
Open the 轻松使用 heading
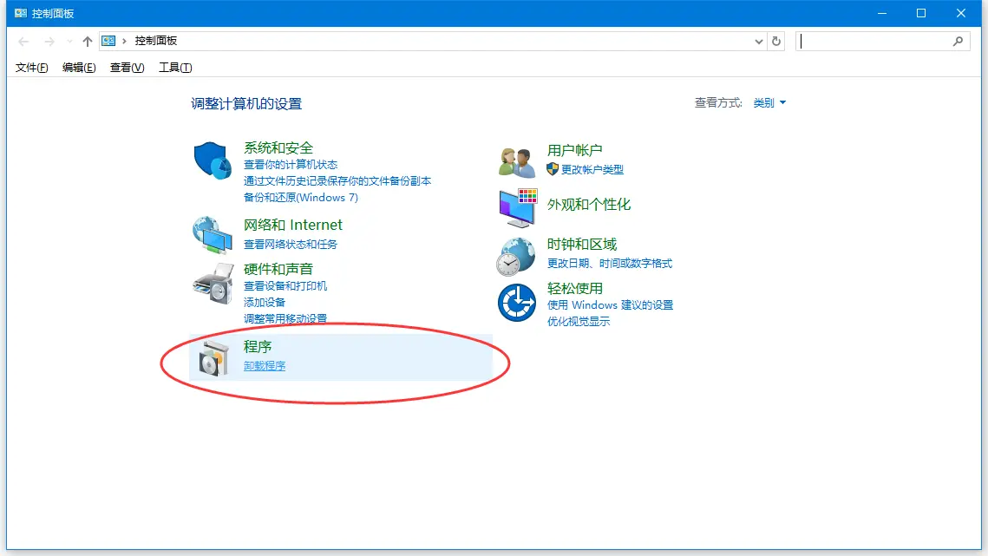(574, 289)
